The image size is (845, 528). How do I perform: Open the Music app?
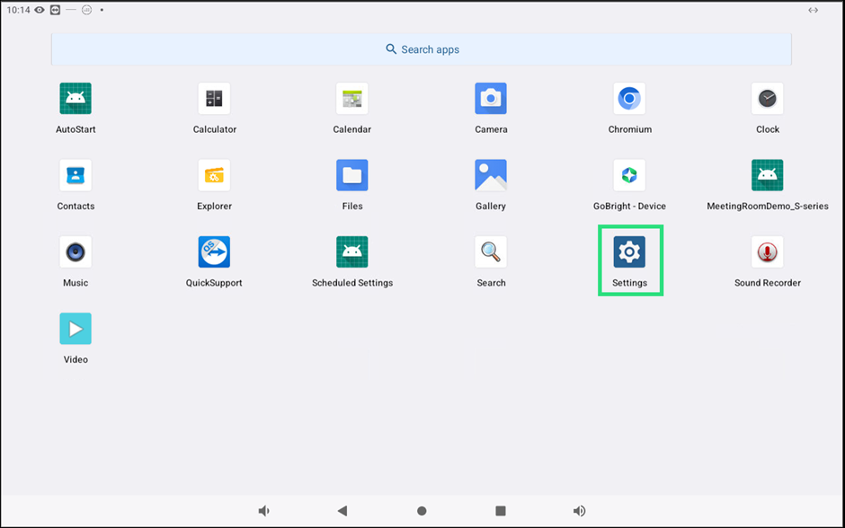[76, 252]
